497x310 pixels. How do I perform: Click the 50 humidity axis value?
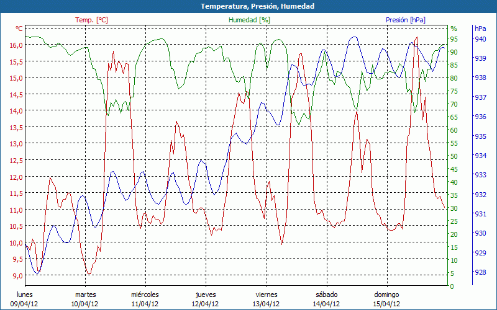[454, 156]
